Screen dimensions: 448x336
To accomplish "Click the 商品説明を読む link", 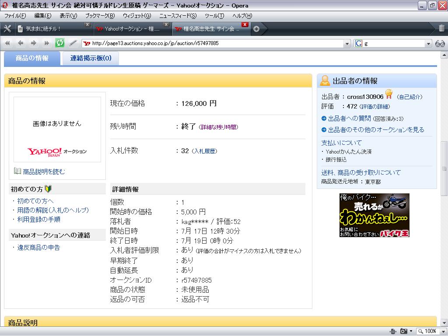I will point(44,171).
